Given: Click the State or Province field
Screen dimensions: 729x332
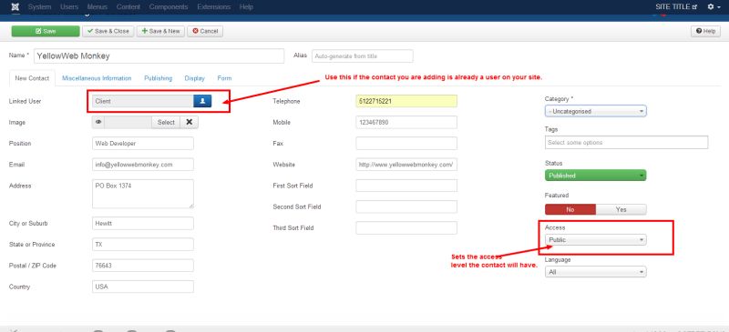Looking at the screenshot, I should (x=143, y=245).
